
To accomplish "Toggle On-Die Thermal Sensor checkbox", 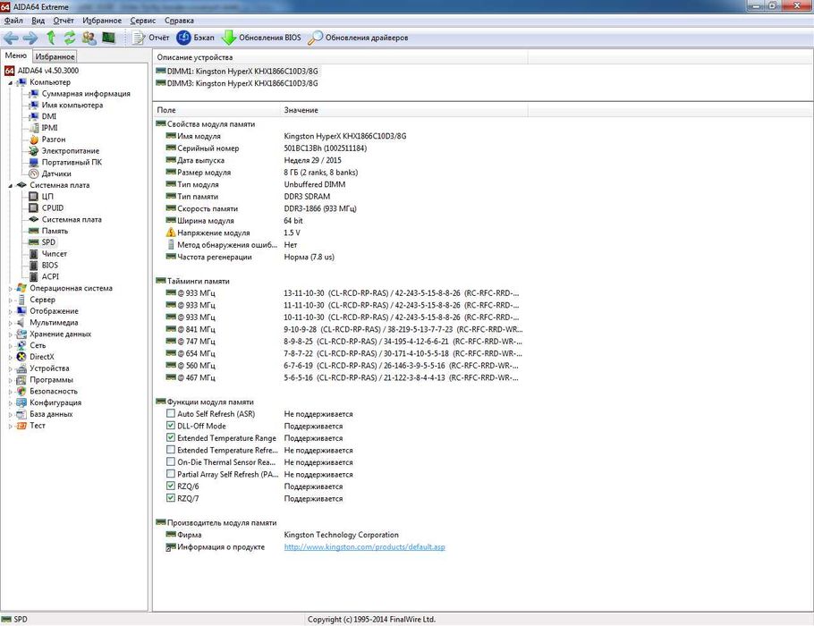I will tap(170, 462).
